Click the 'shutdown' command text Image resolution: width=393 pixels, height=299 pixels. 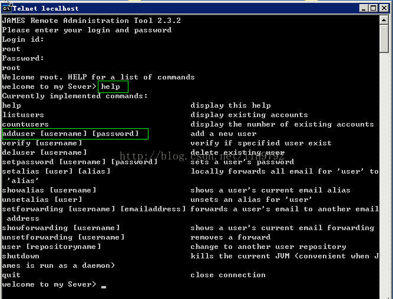(x=21, y=256)
